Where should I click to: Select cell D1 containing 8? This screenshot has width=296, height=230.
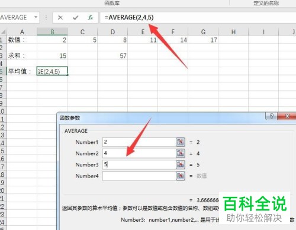pos(112,40)
